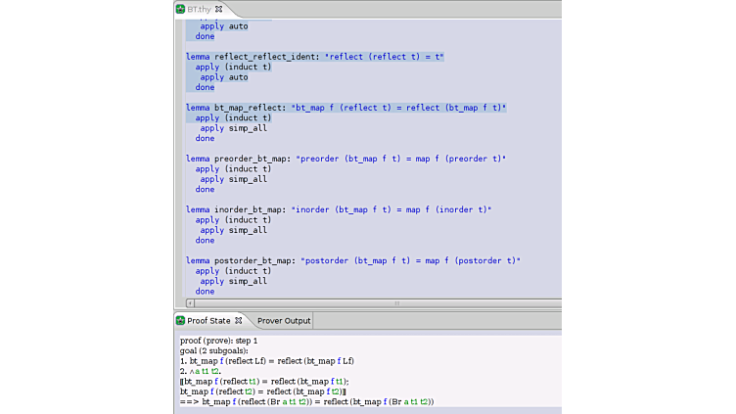The width and height of the screenshot is (736, 414).
Task: Click the Proof State view icon
Action: pyautogui.click(x=181, y=320)
